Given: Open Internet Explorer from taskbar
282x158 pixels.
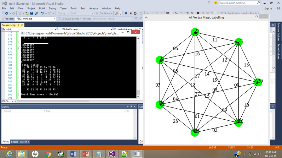Looking at the screenshot, I should click(x=9, y=154).
